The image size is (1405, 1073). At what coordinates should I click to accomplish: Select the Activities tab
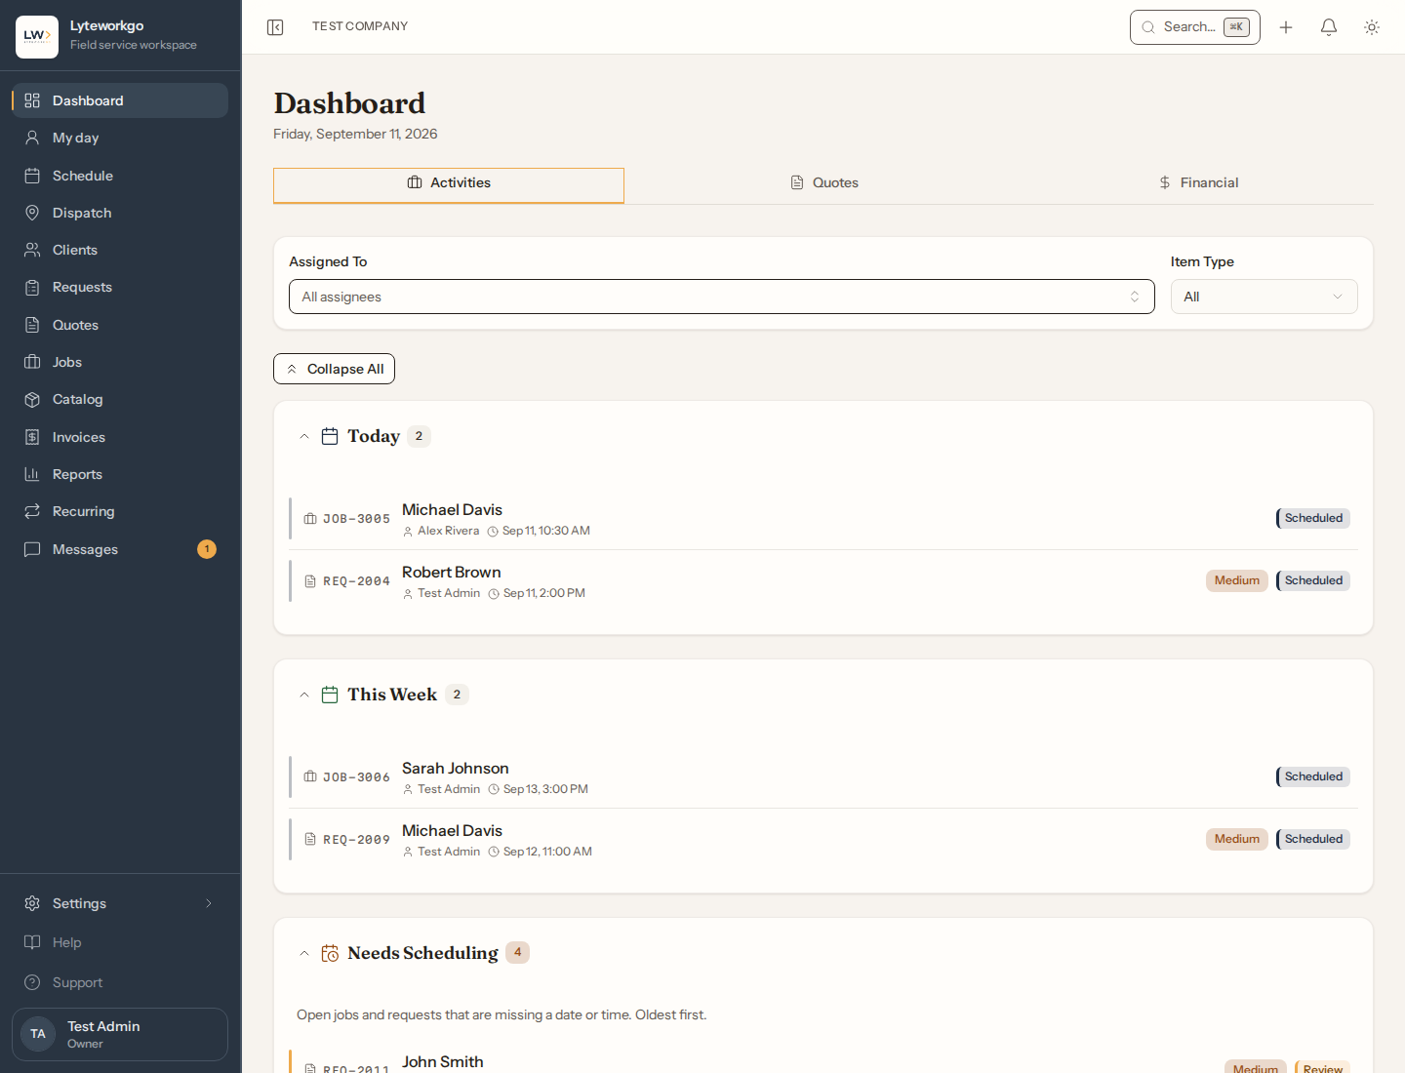pyautogui.click(x=449, y=185)
